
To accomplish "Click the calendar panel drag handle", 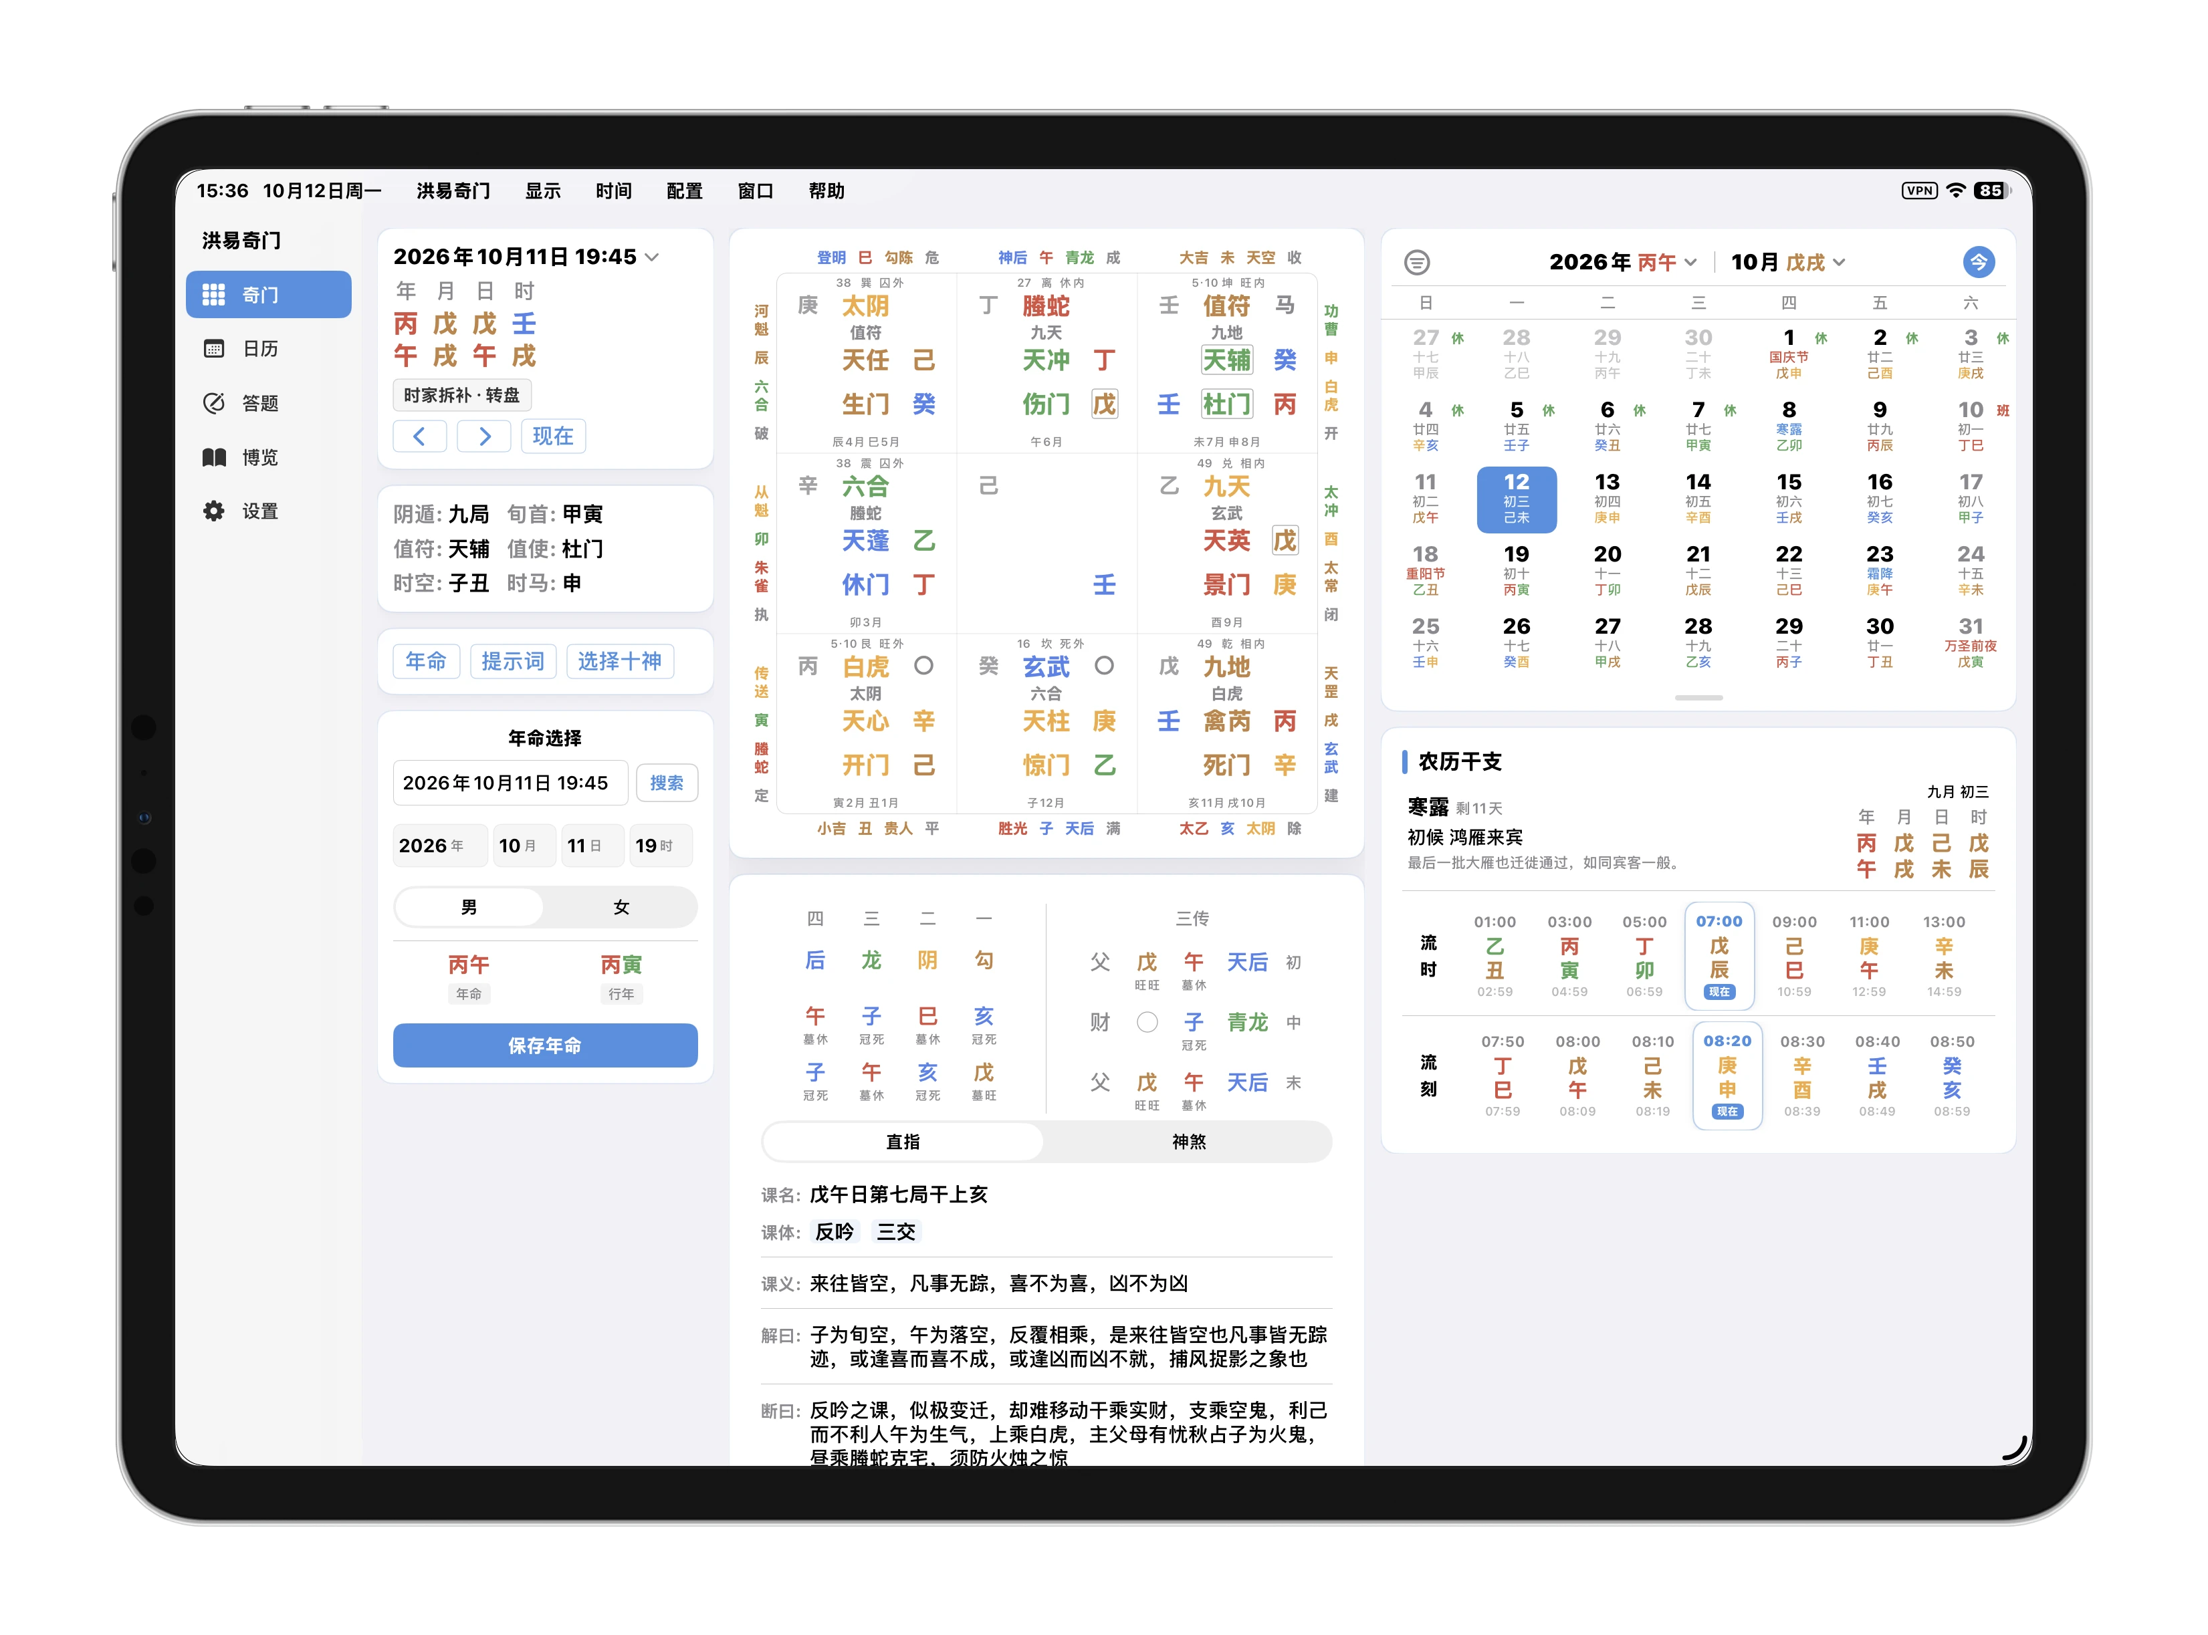I will 1698,698.
